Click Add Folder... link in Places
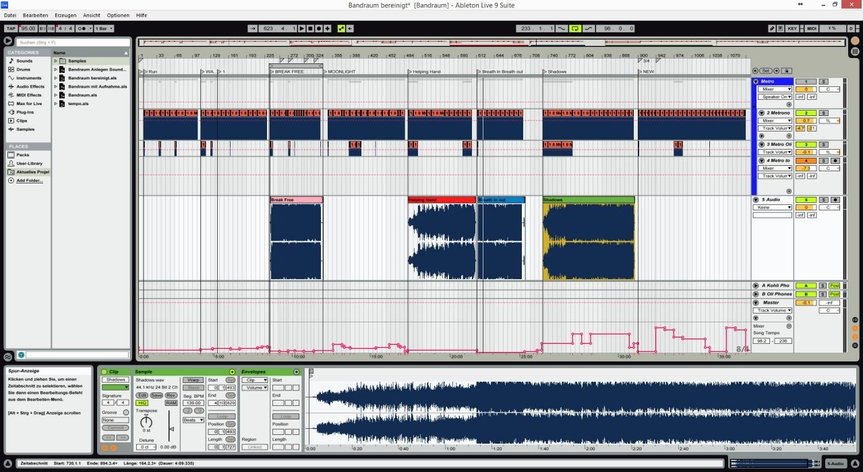863x472 pixels. click(x=30, y=180)
